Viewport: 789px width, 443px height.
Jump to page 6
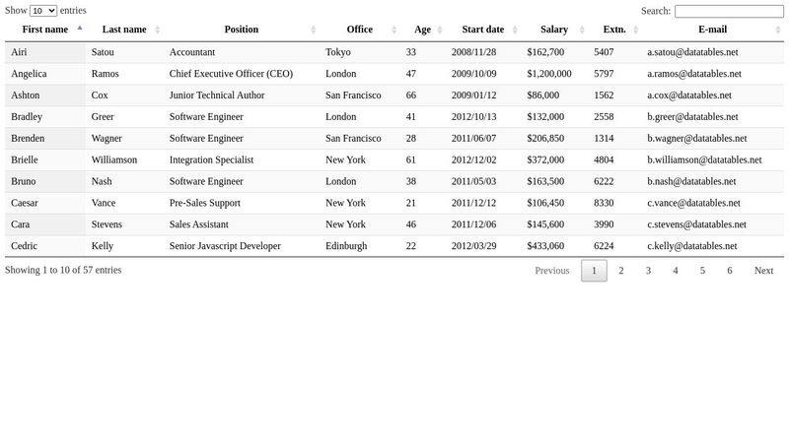pyautogui.click(x=730, y=271)
